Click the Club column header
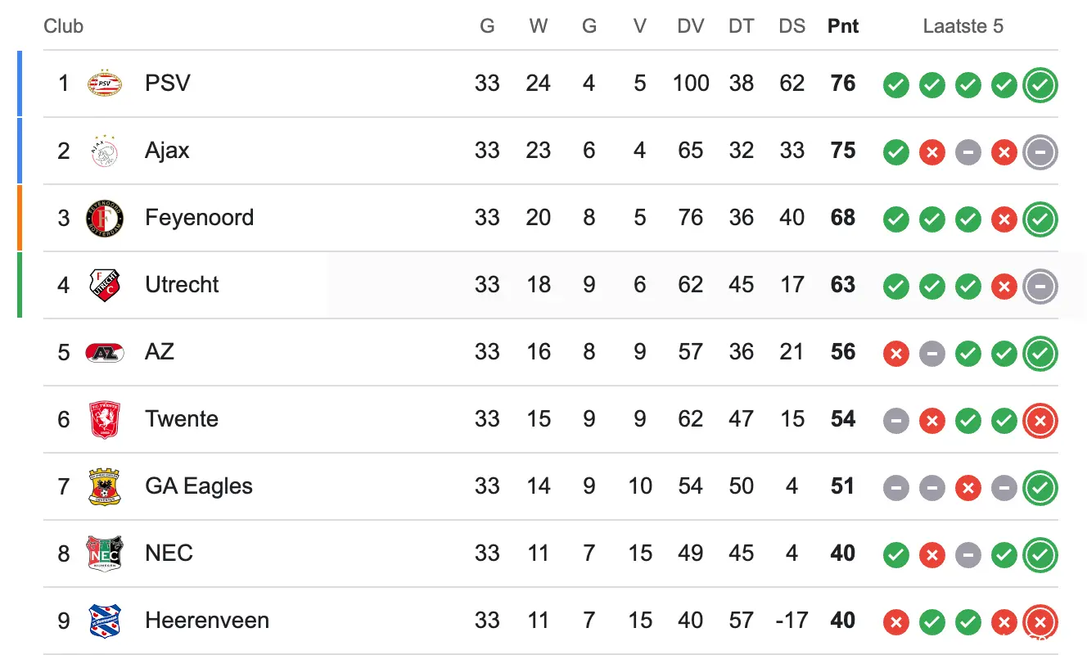 [64, 26]
